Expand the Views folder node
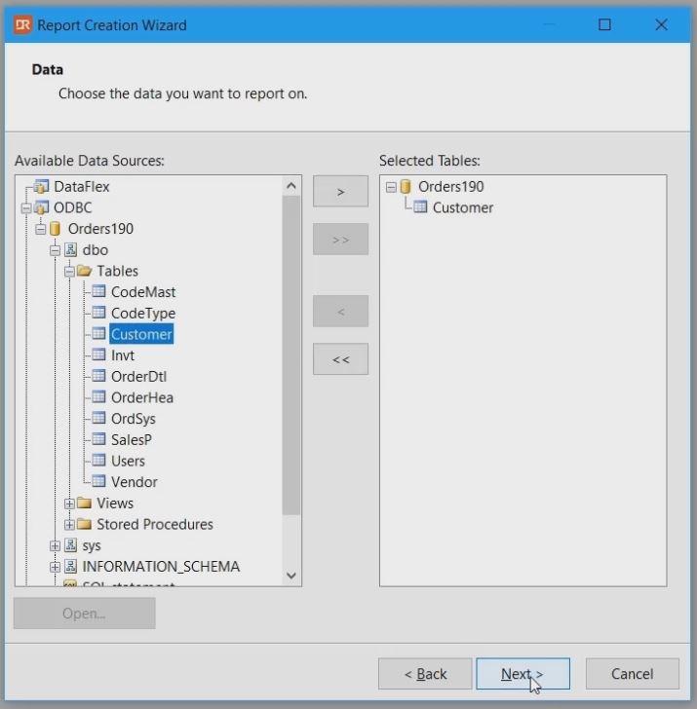The width and height of the screenshot is (697, 709). click(x=69, y=504)
